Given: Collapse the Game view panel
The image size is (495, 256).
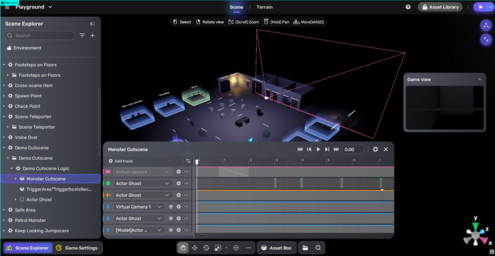Looking at the screenshot, I should [x=479, y=79].
